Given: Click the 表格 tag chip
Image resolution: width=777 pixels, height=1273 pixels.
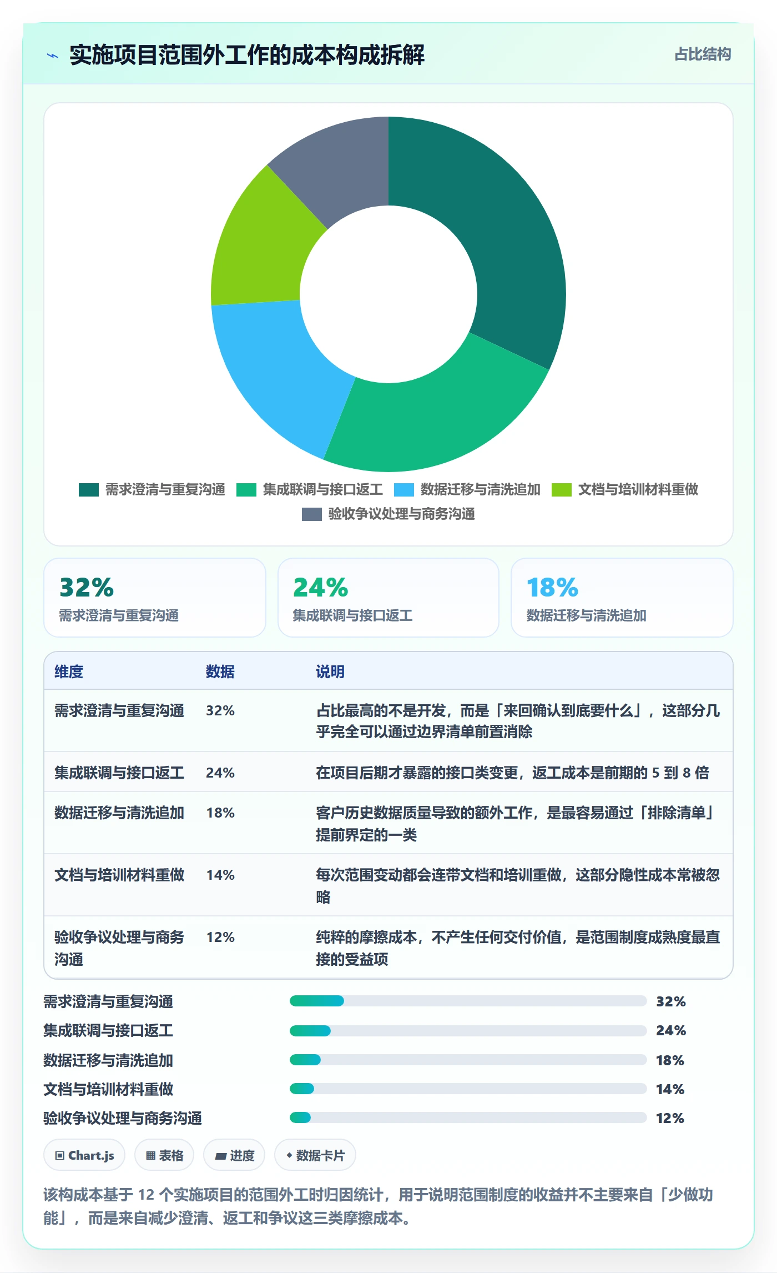Looking at the screenshot, I should (164, 1155).
